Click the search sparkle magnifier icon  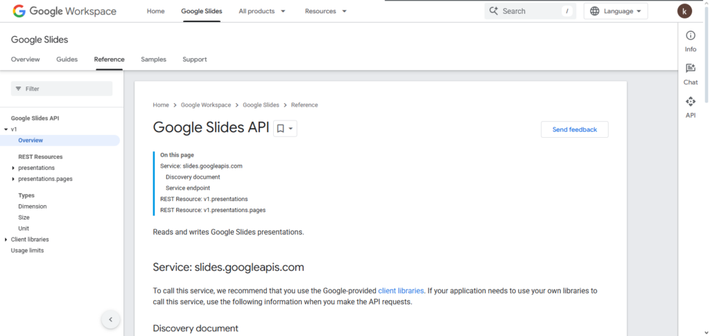coord(494,11)
